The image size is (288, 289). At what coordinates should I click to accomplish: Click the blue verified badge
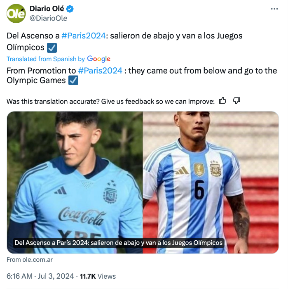(70, 9)
